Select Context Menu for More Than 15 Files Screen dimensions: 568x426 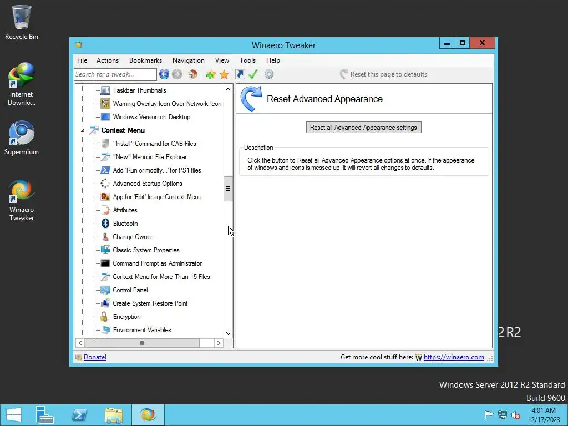161,277
